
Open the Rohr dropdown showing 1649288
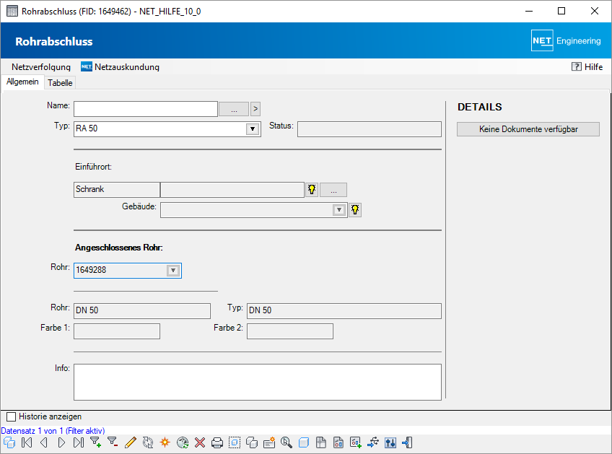pyautogui.click(x=173, y=271)
